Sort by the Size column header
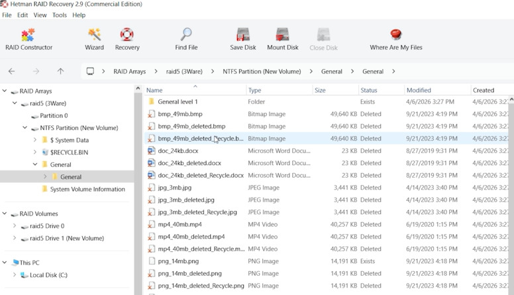The height and width of the screenshot is (295, 514). click(x=336, y=90)
